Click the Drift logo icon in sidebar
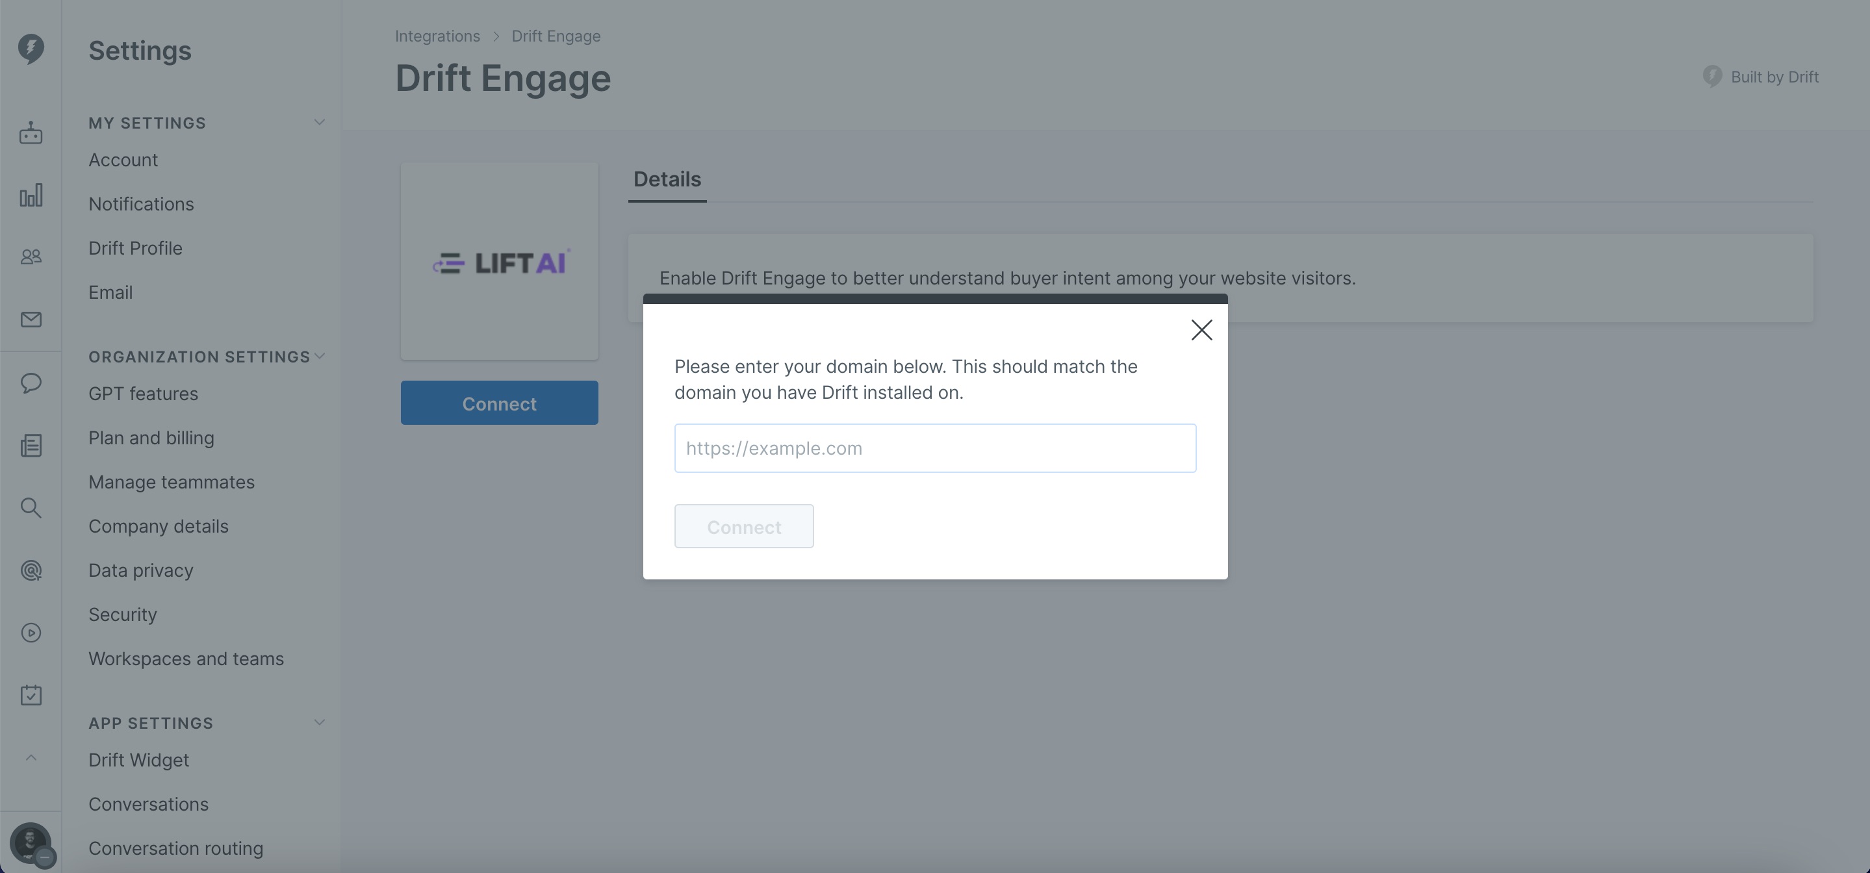This screenshot has width=1870, height=873. [x=31, y=49]
